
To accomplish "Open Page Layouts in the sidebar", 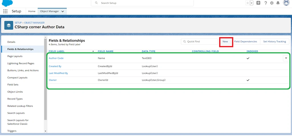I will tap(15, 56).
